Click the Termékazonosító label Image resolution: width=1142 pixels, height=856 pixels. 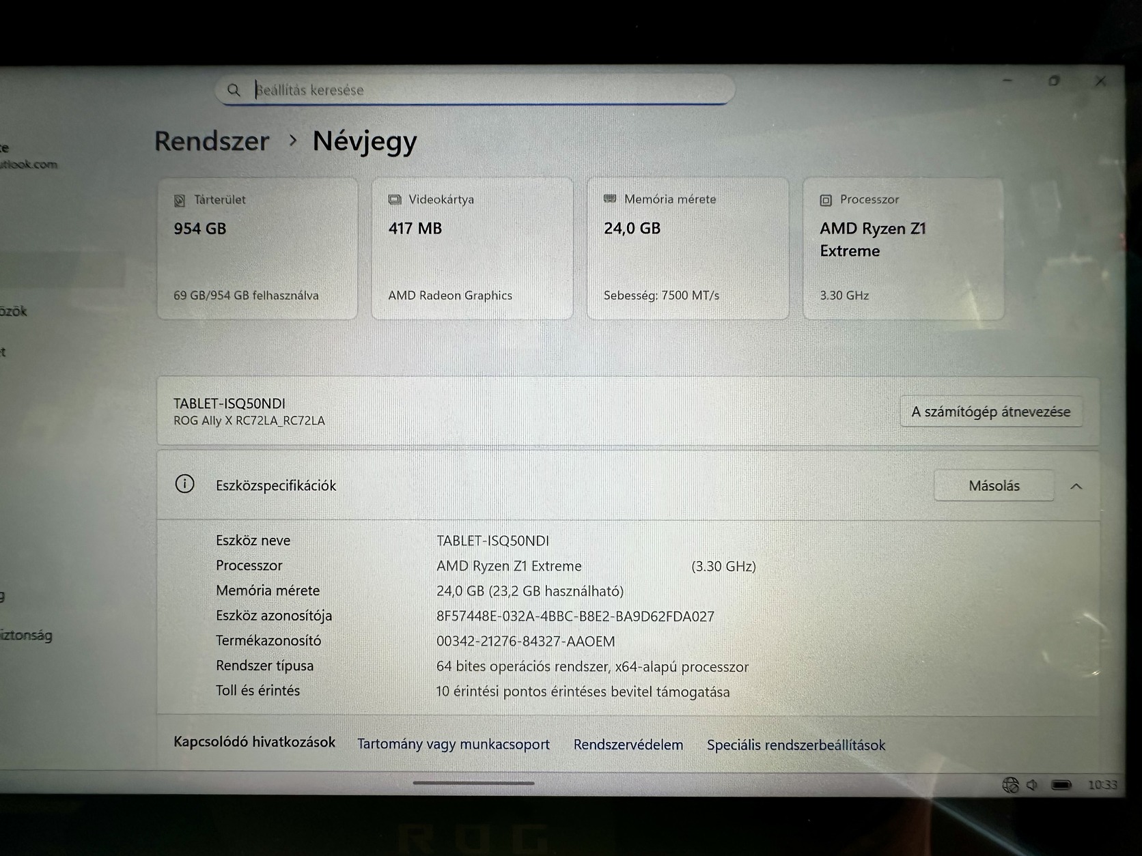point(268,640)
